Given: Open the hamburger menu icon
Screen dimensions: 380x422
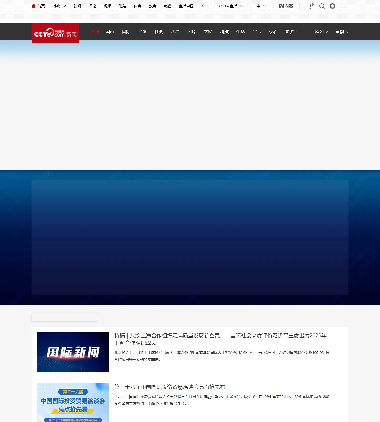Looking at the screenshot, I should (x=343, y=6).
